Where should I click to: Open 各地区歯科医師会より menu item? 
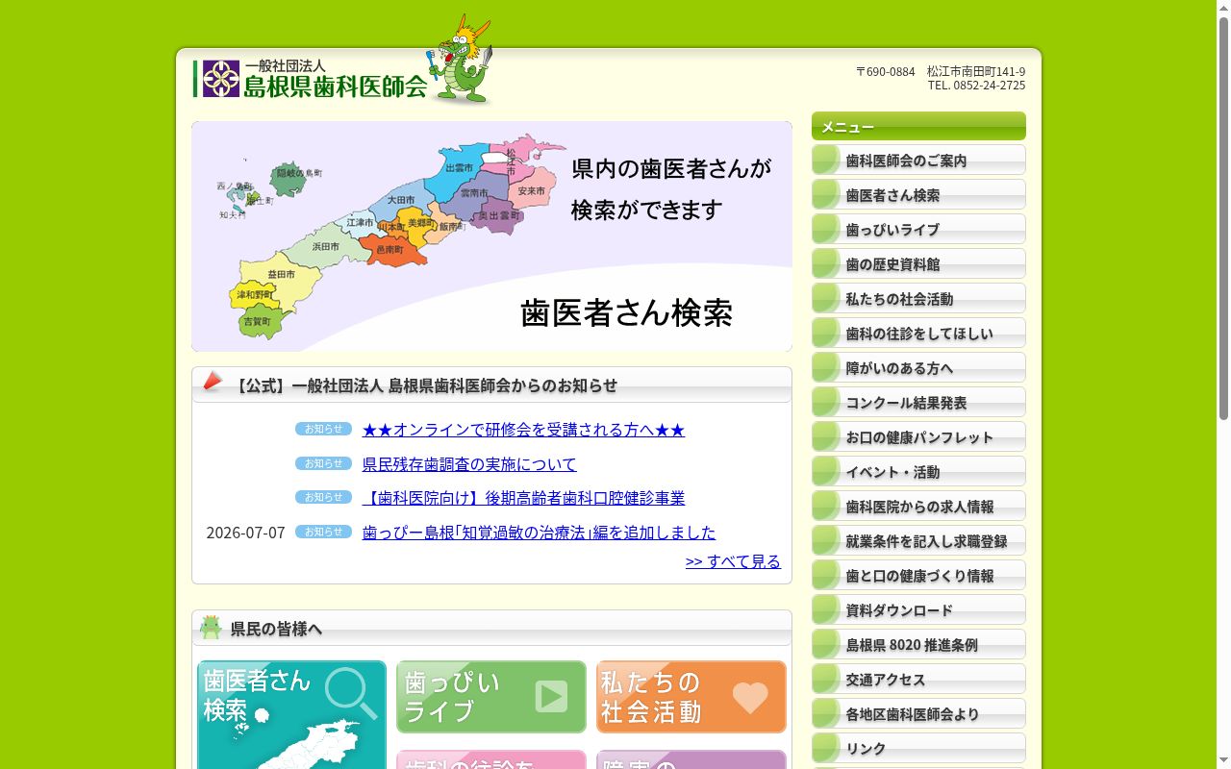[x=918, y=713]
